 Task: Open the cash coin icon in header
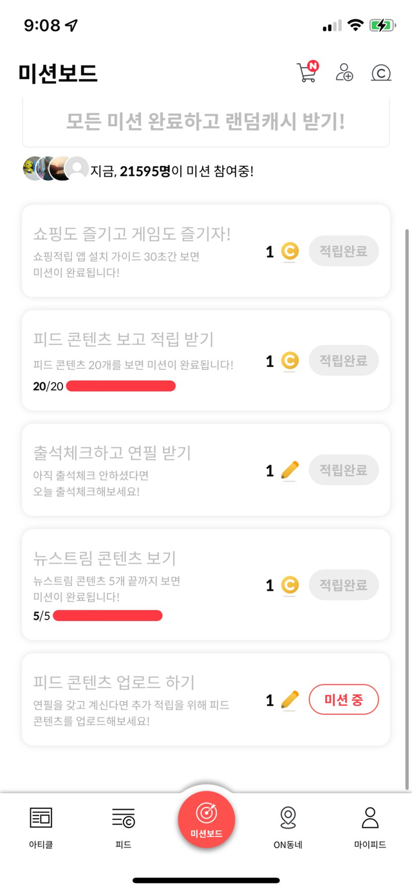click(381, 73)
